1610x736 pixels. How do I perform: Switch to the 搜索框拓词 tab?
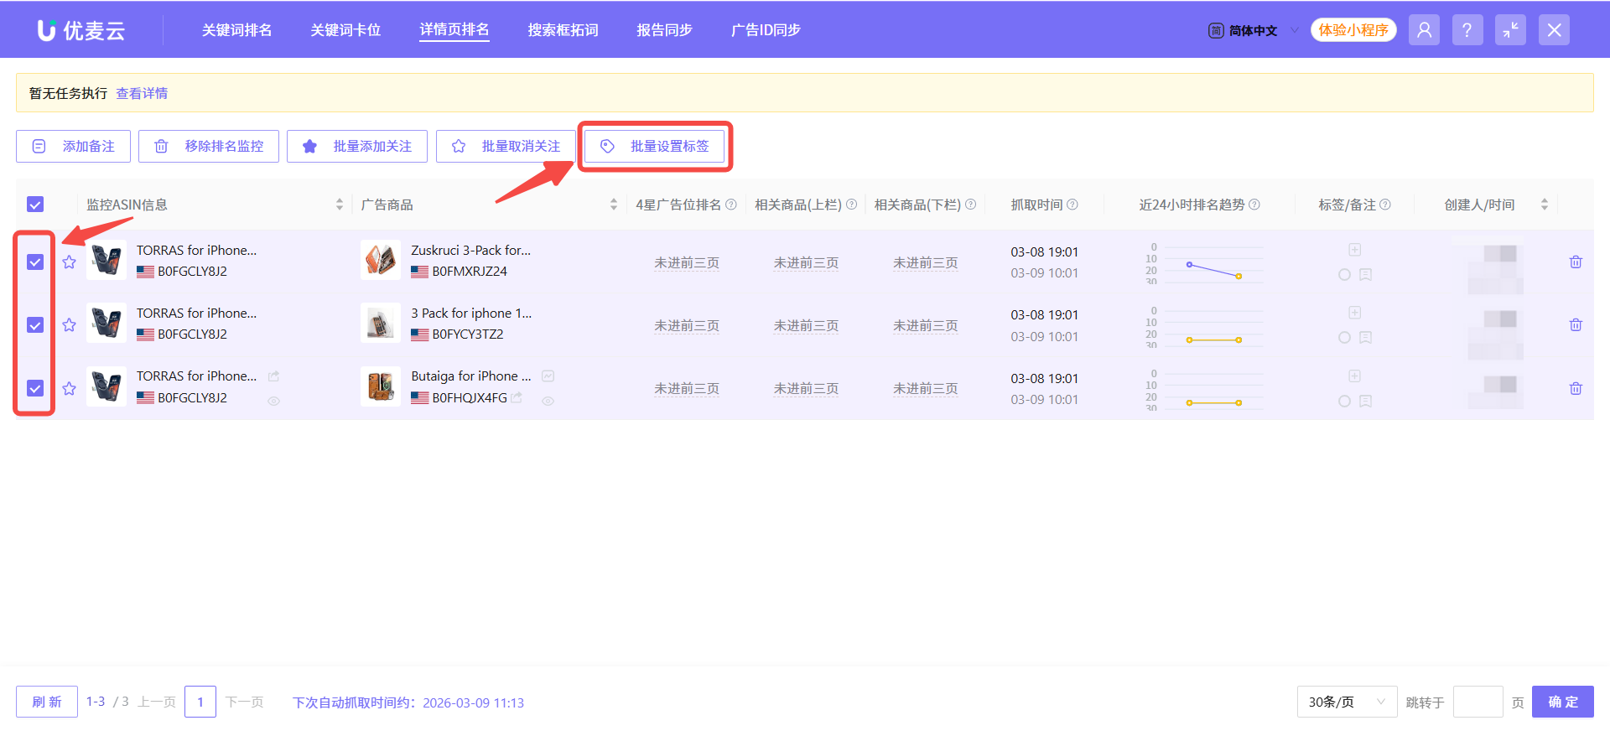point(563,30)
